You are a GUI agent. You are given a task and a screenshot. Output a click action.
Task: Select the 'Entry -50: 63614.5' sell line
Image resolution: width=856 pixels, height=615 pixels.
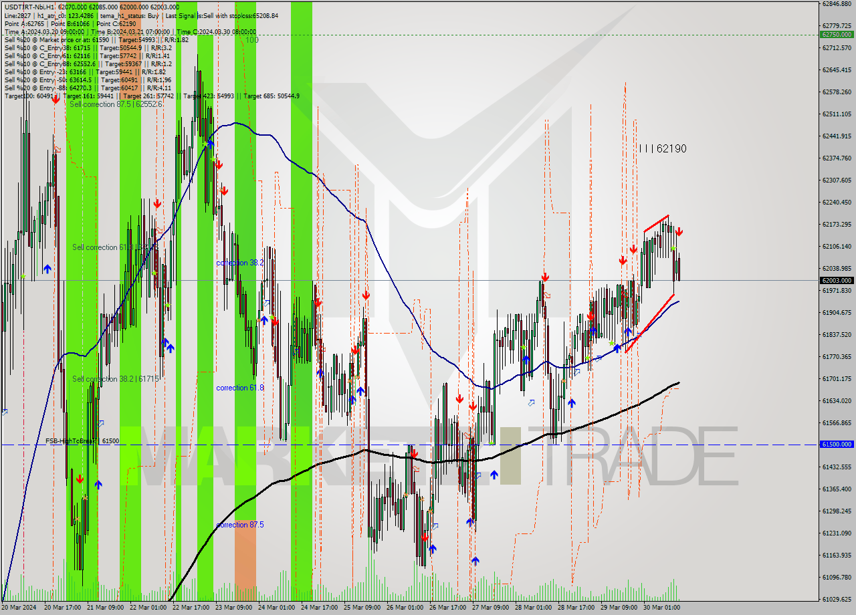pos(88,80)
